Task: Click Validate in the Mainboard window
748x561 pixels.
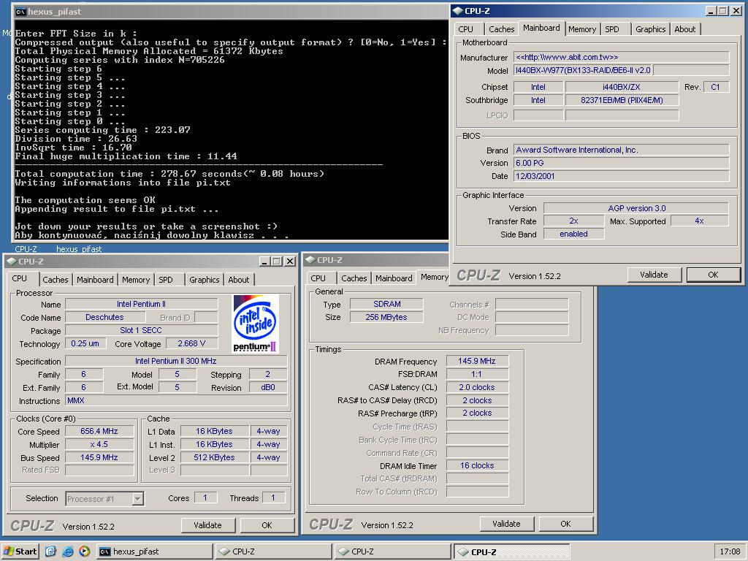Action: point(654,275)
